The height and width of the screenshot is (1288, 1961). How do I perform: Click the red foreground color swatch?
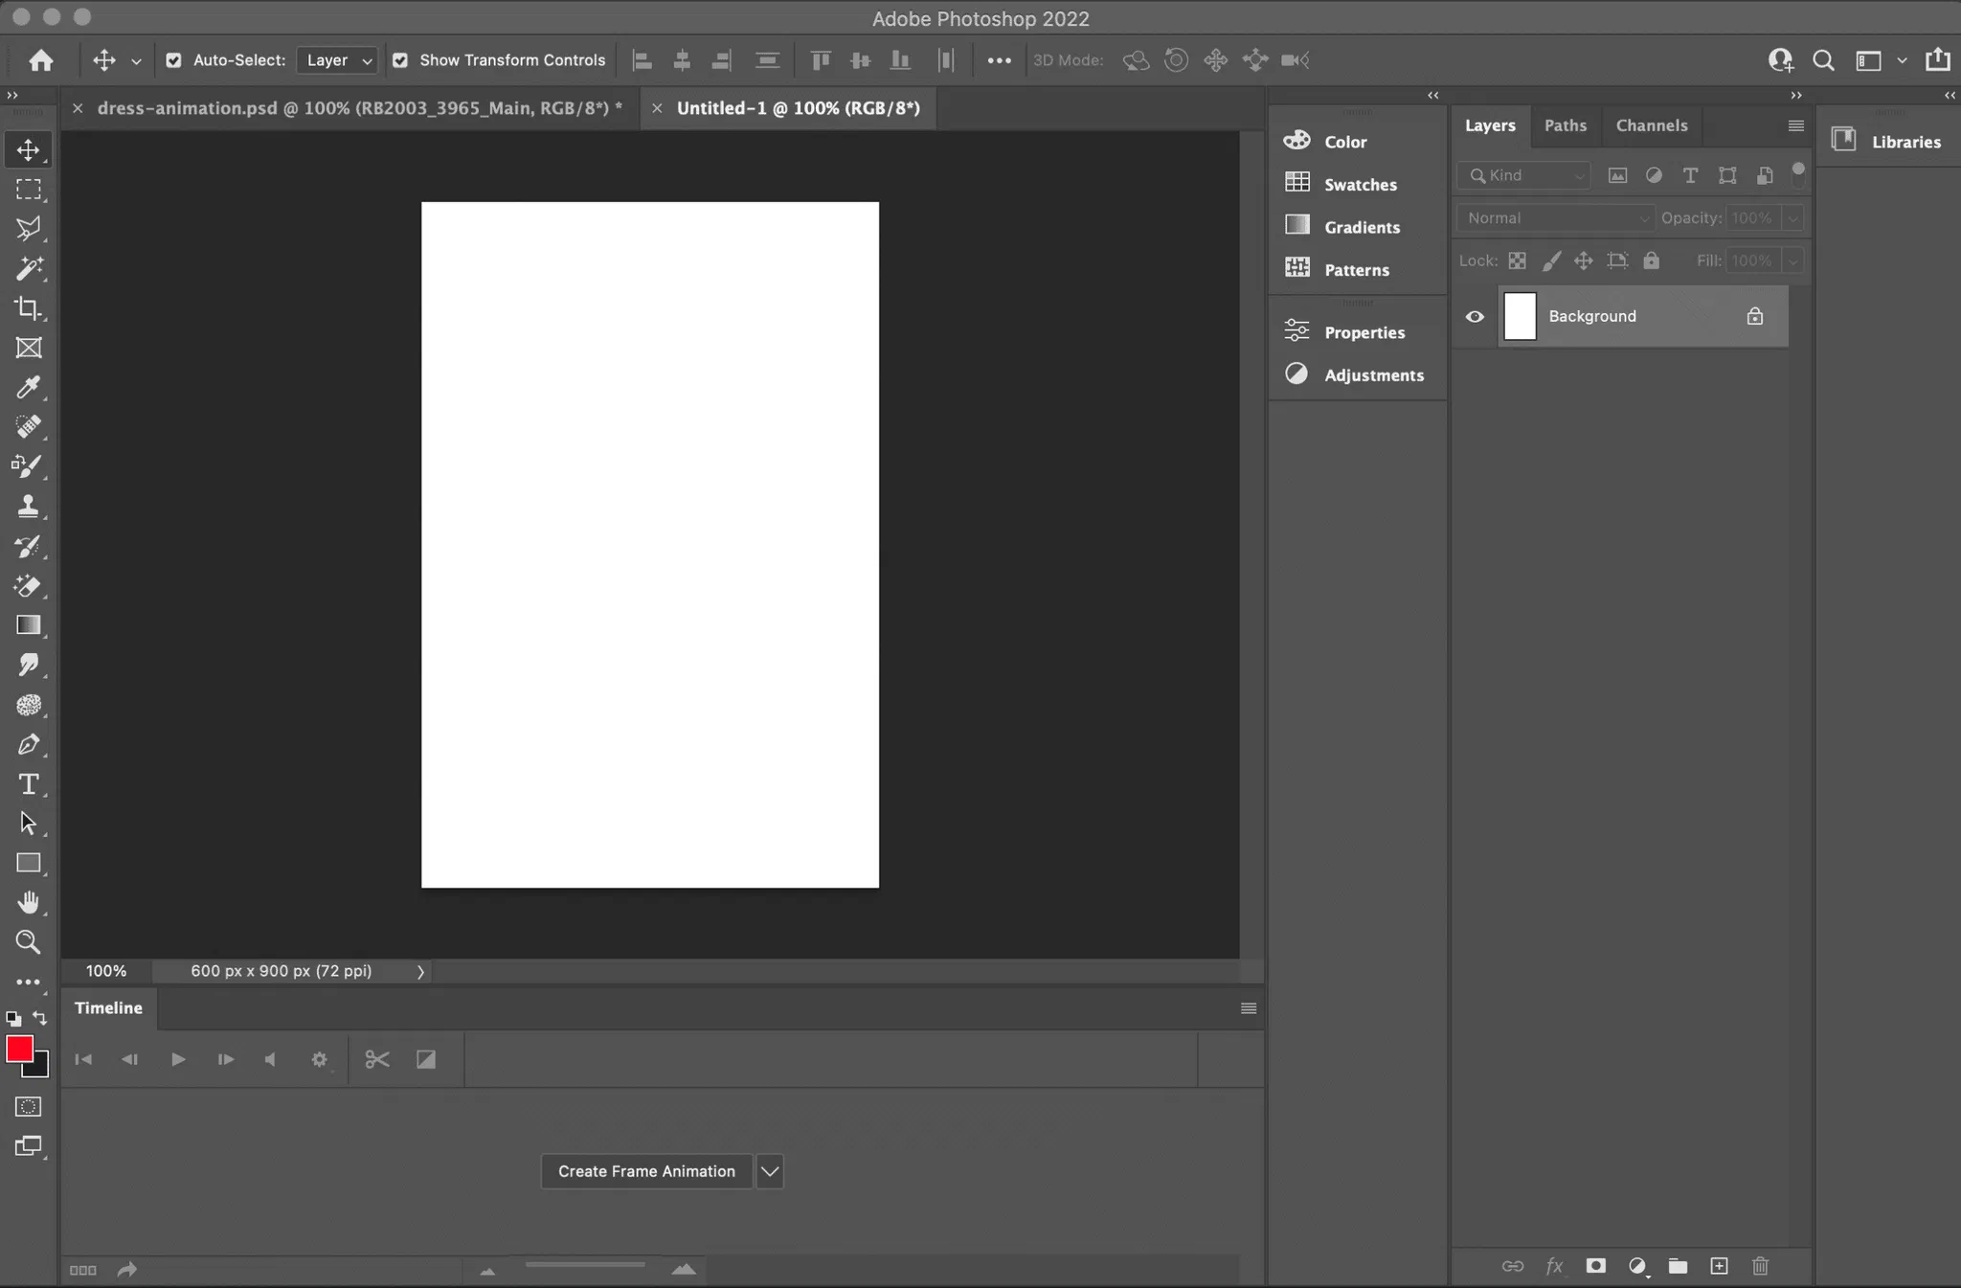[x=18, y=1049]
